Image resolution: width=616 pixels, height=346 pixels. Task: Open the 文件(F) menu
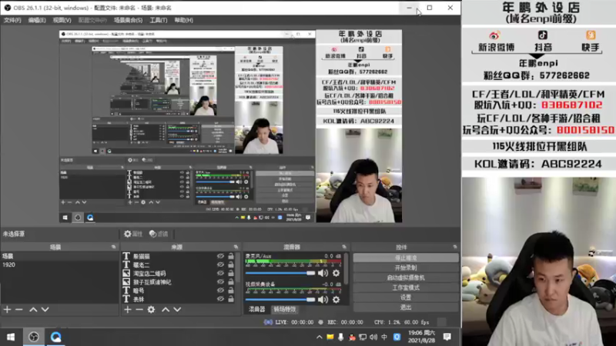tap(12, 20)
